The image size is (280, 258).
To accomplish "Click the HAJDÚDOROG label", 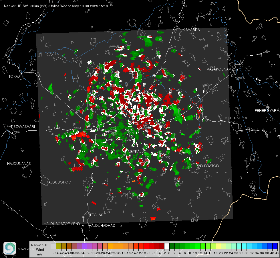I will pyautogui.click(x=58, y=182).
